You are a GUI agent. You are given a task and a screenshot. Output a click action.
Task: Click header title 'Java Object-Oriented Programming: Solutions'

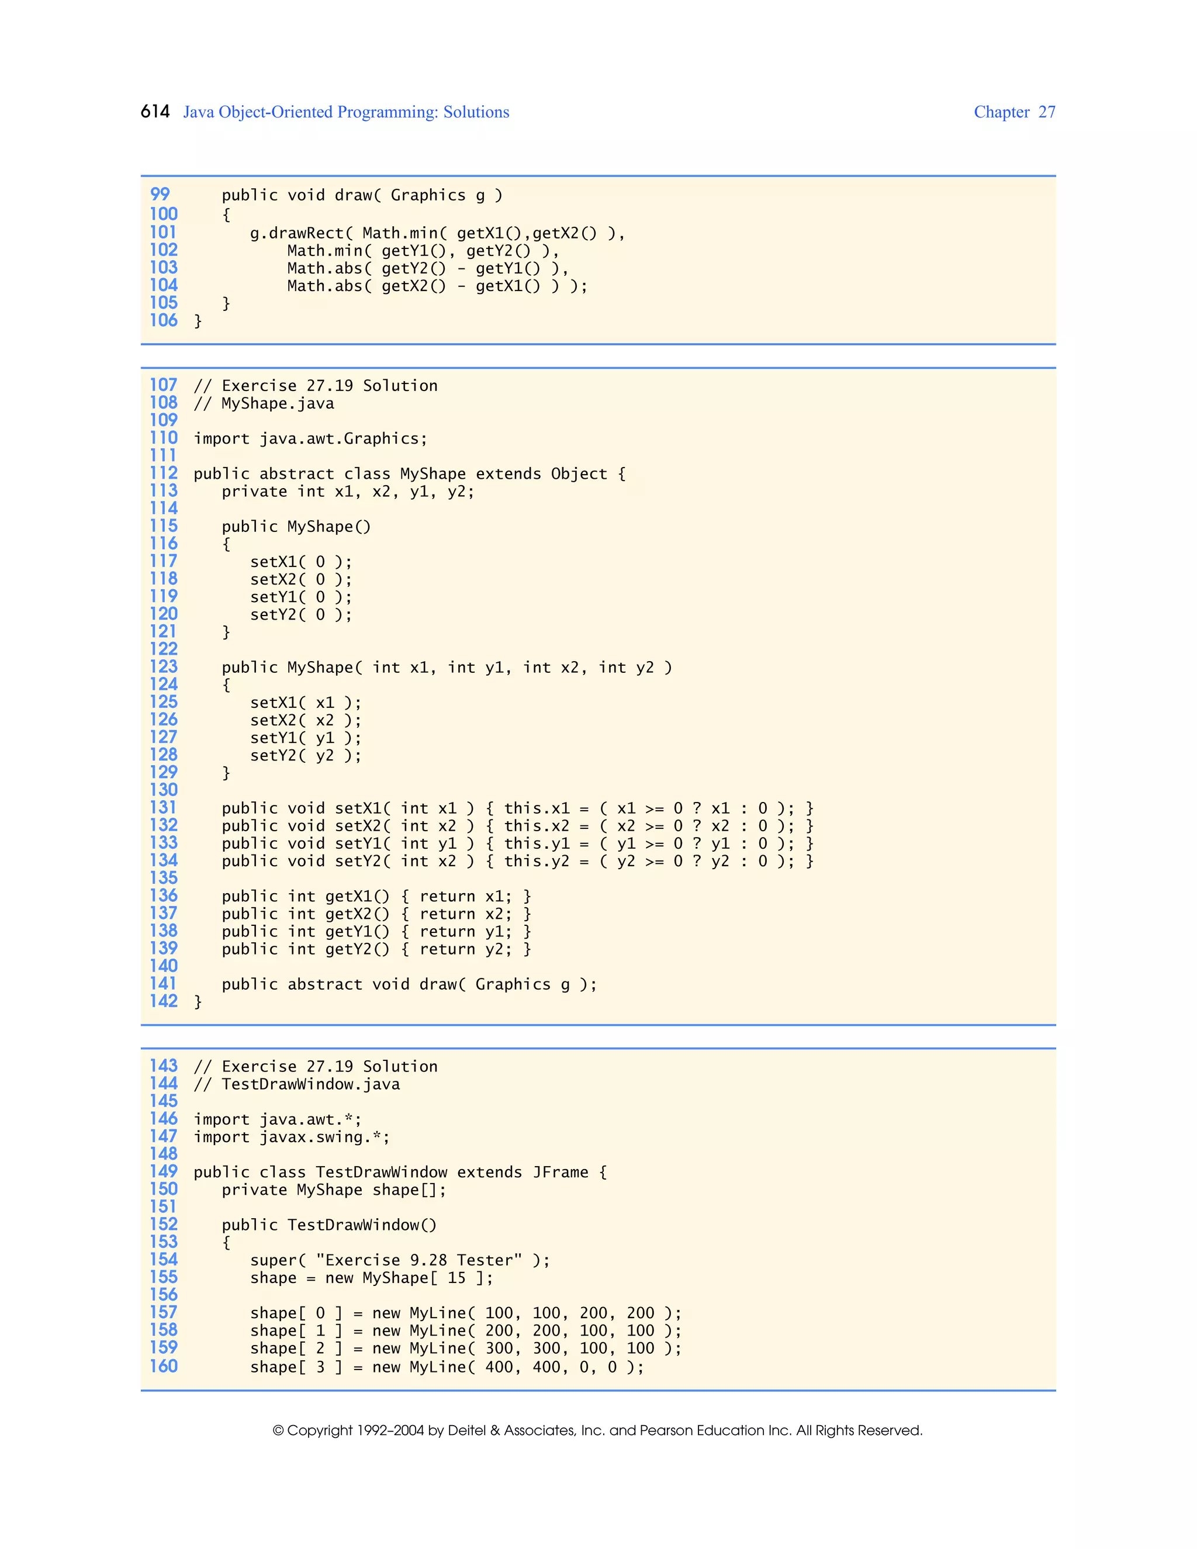tap(346, 112)
